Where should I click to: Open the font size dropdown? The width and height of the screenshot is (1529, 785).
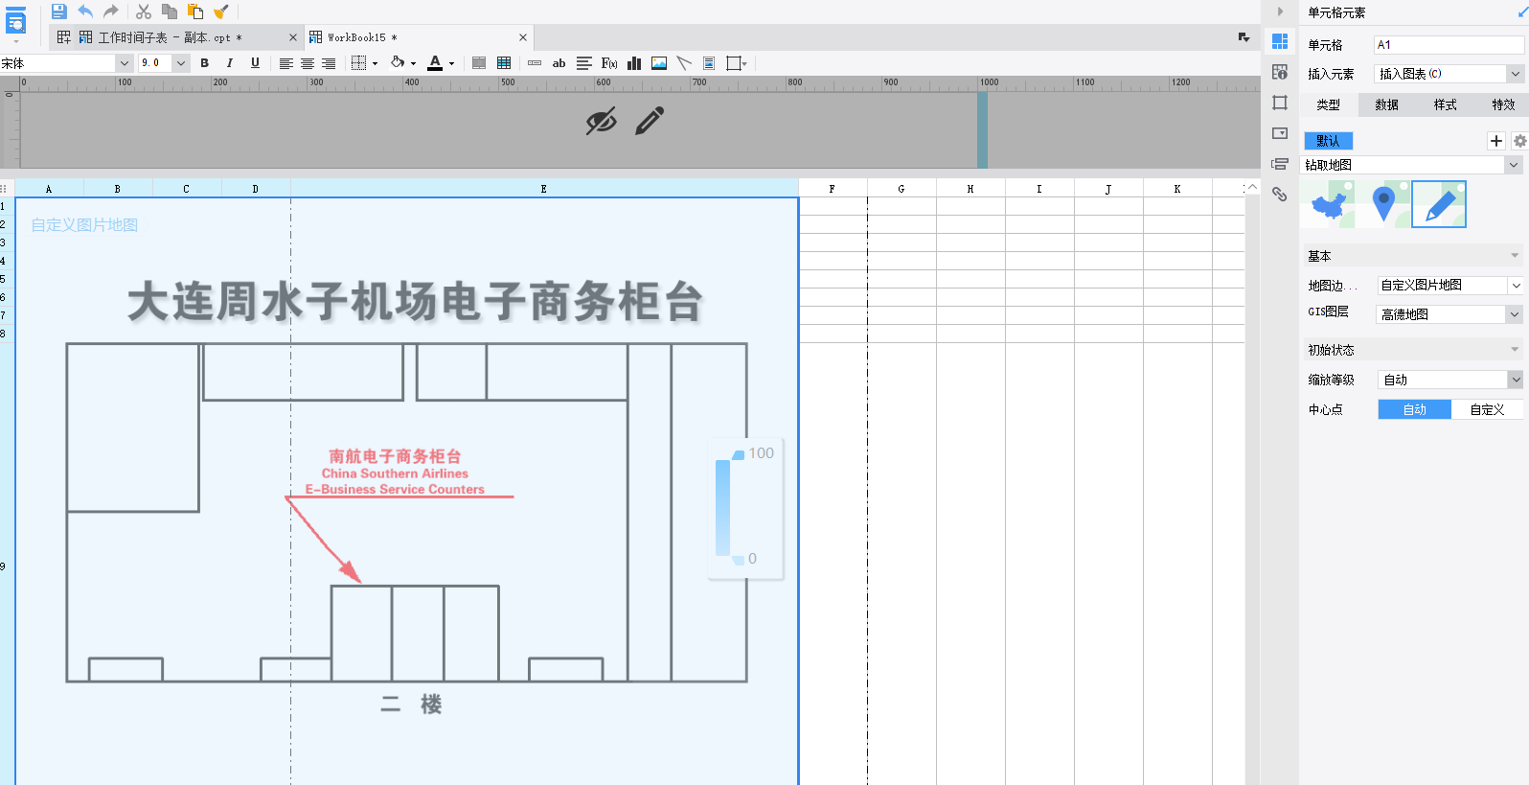tap(180, 63)
